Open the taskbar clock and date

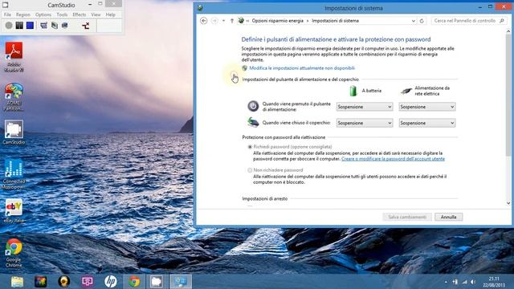pyautogui.click(x=494, y=282)
